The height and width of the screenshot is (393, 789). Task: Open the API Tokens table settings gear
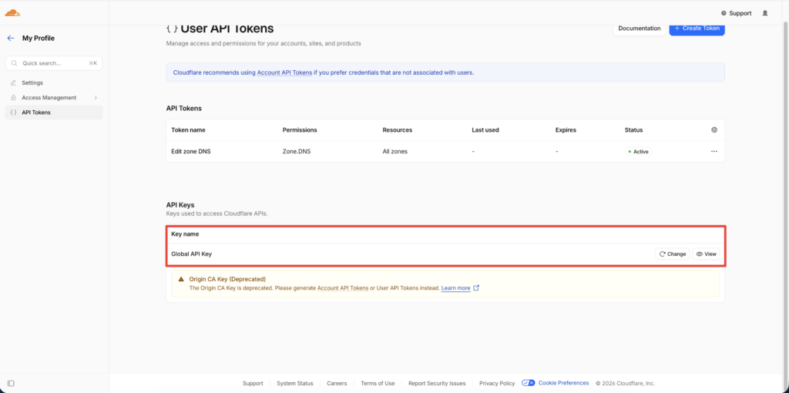click(714, 129)
